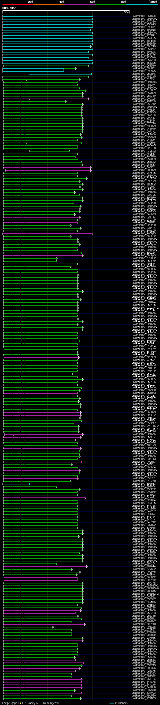Open hit UniRef100_C6TG90
The width and height of the screenshot is (160, 705).
[143, 16]
